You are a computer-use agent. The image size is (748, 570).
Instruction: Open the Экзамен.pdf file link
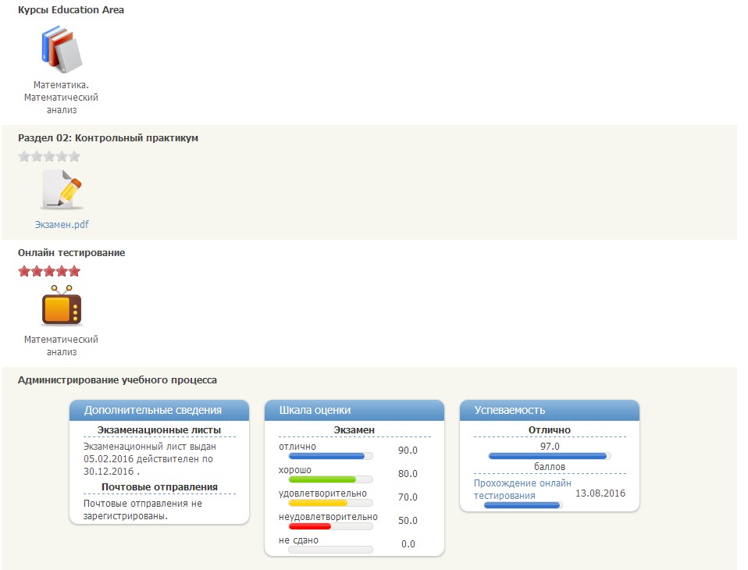coord(62,224)
